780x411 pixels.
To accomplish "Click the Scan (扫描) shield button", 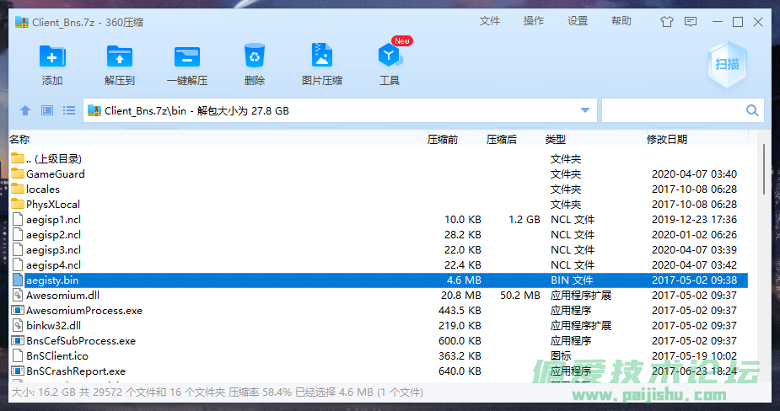I will (x=727, y=64).
